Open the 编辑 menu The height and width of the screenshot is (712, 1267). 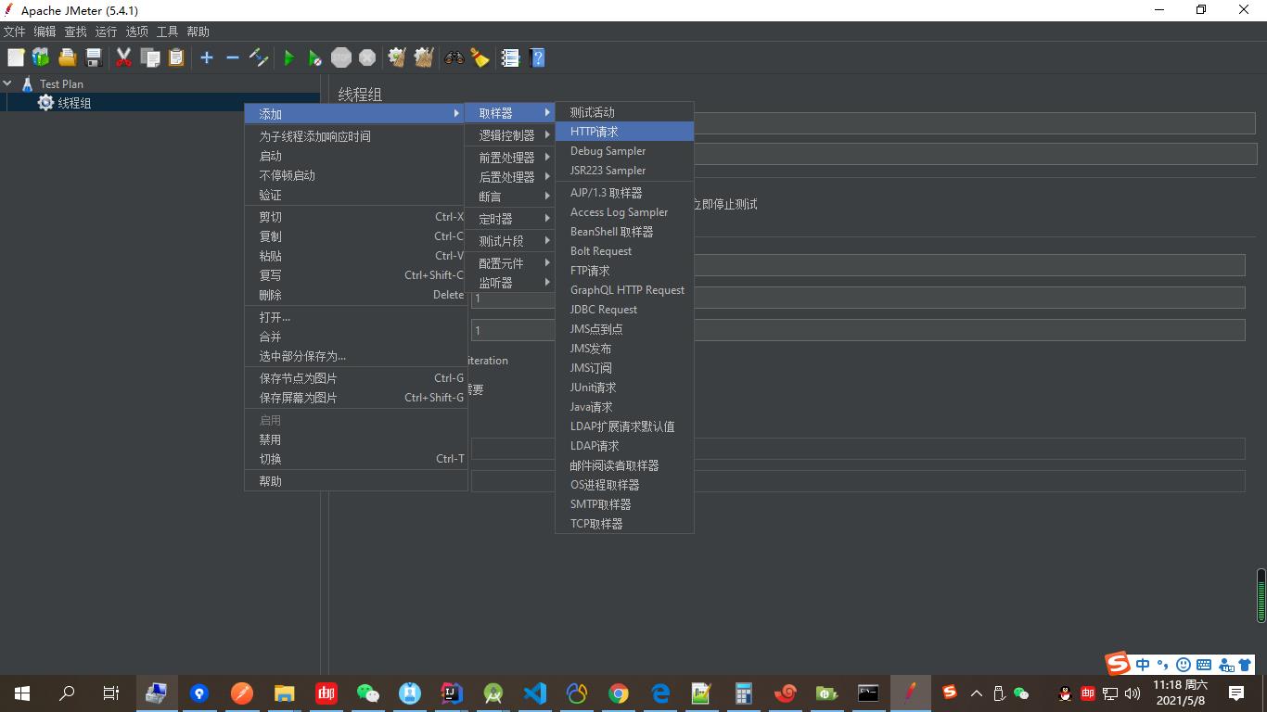pyautogui.click(x=45, y=32)
